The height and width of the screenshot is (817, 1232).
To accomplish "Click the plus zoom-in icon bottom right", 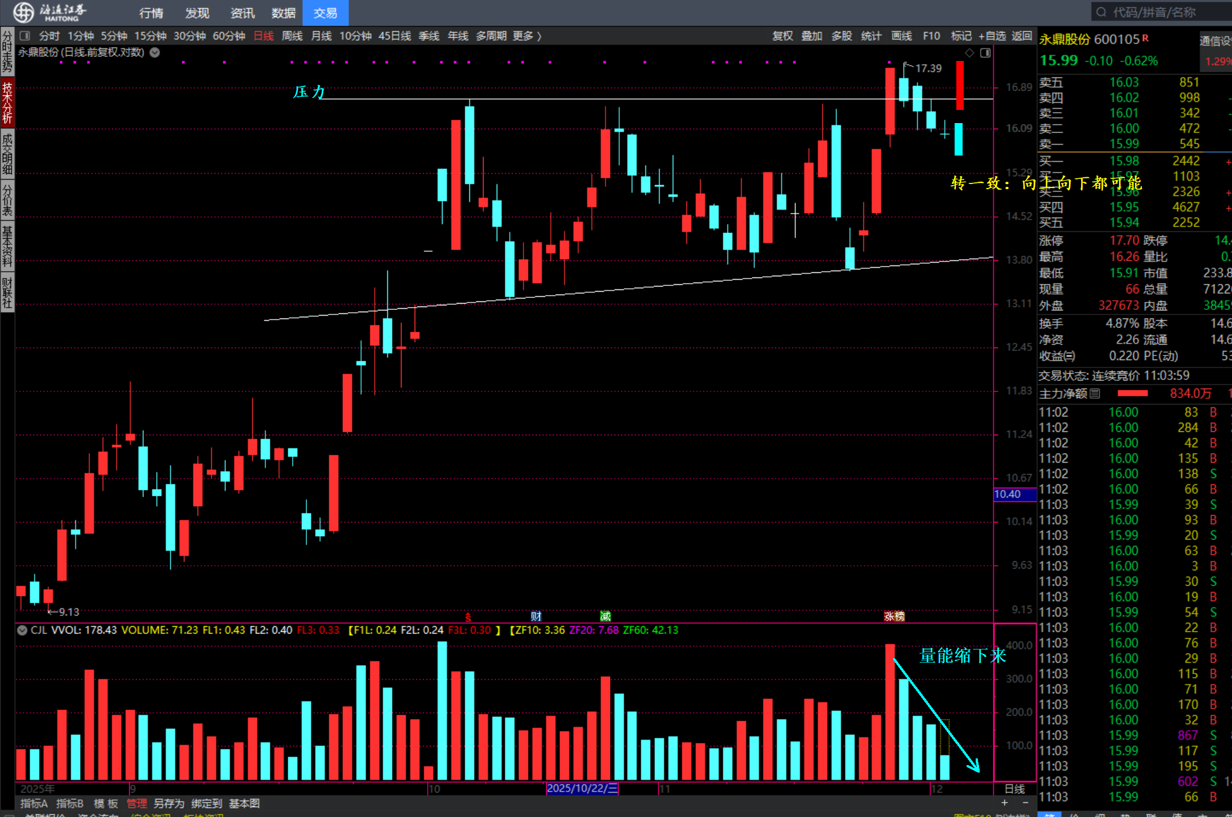I will coord(1005,803).
